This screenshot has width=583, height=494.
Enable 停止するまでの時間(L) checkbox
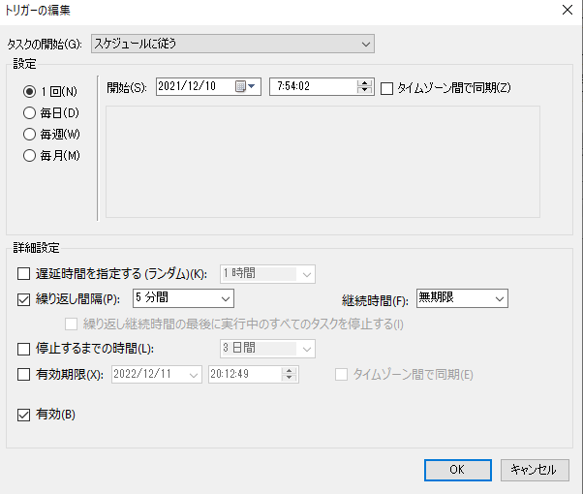click(24, 349)
